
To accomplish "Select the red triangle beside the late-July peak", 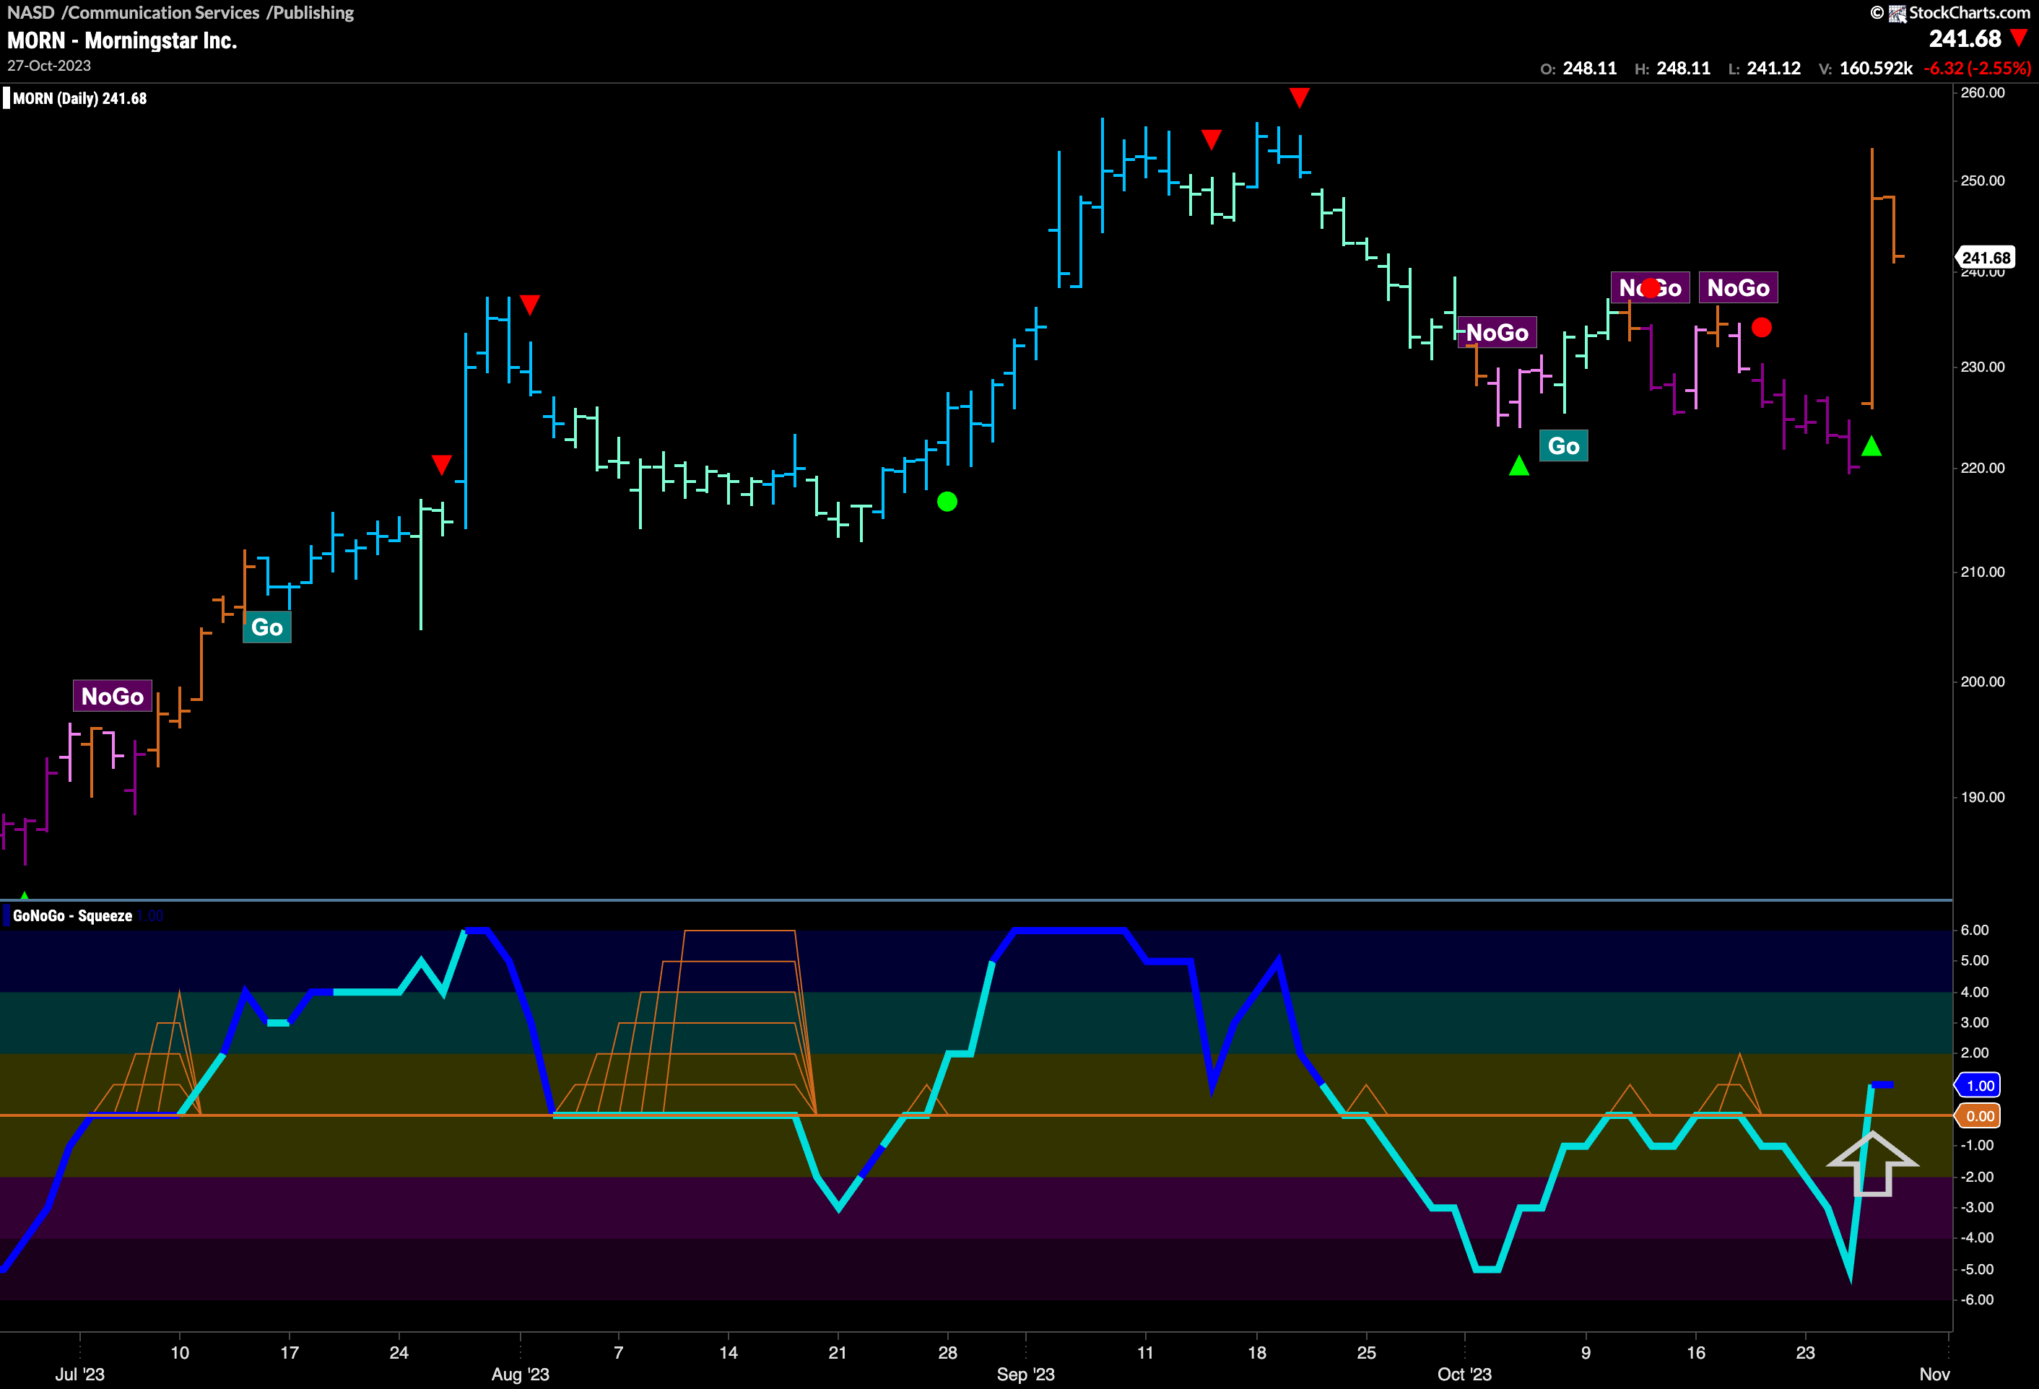I will pos(529,305).
